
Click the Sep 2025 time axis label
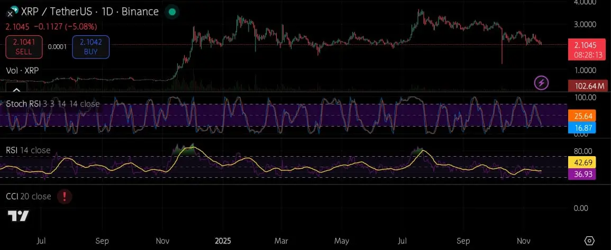pos(464,241)
